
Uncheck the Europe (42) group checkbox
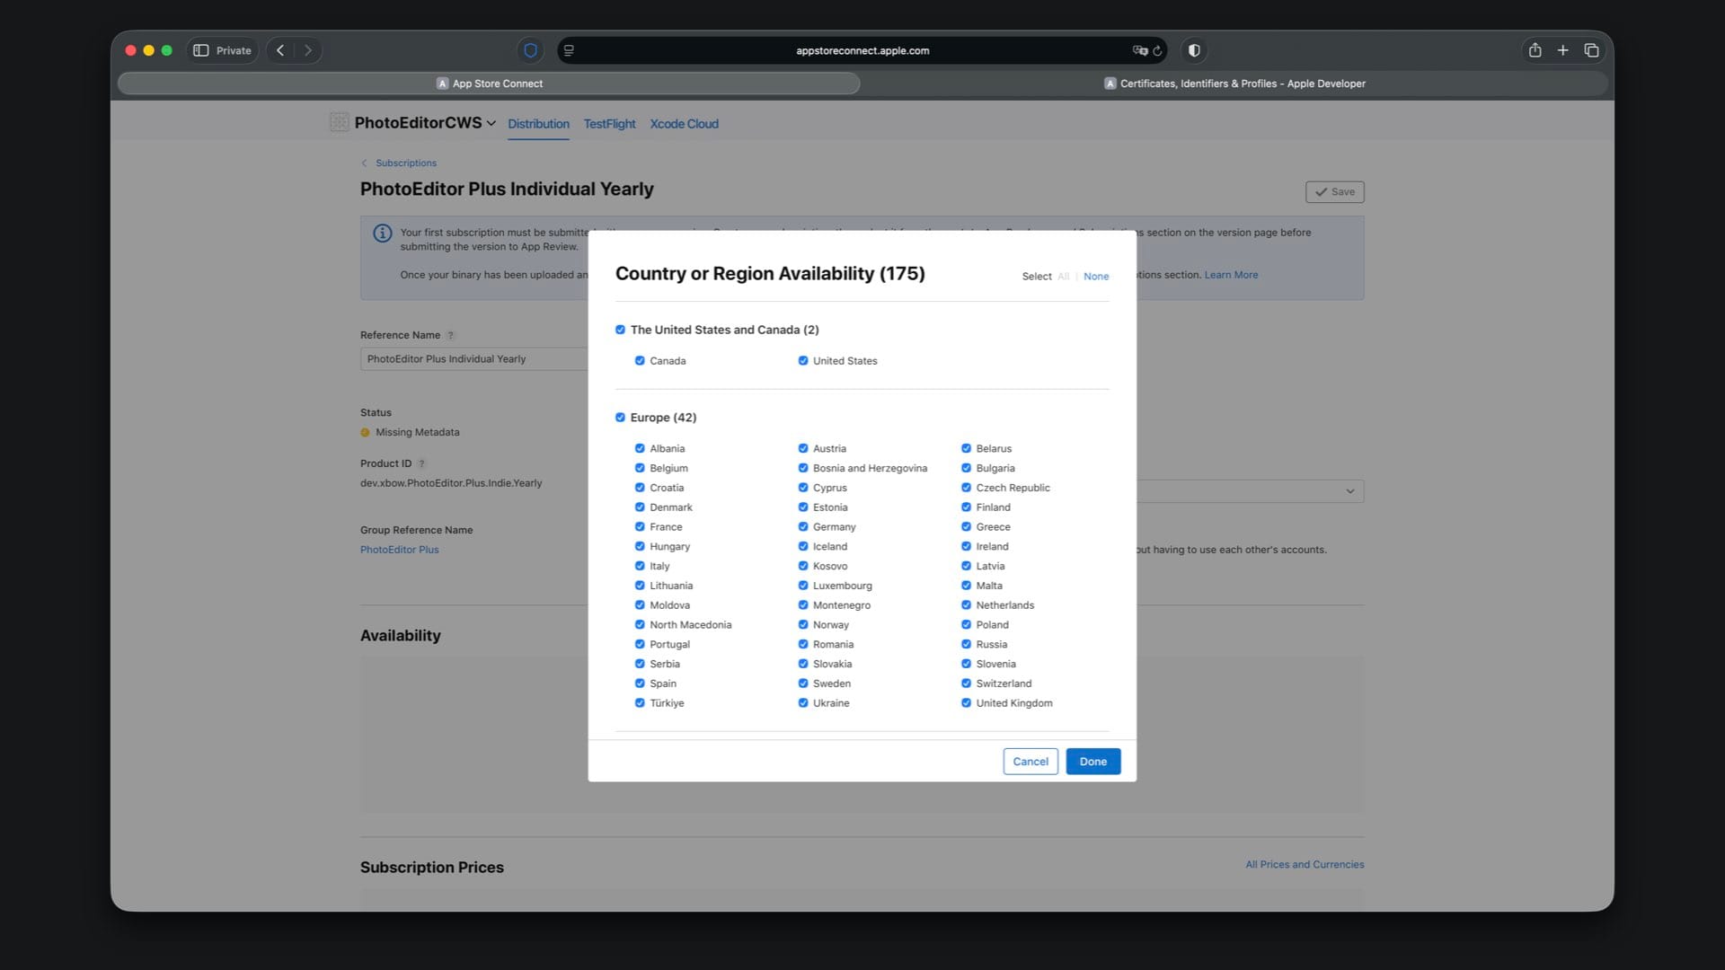(x=620, y=418)
